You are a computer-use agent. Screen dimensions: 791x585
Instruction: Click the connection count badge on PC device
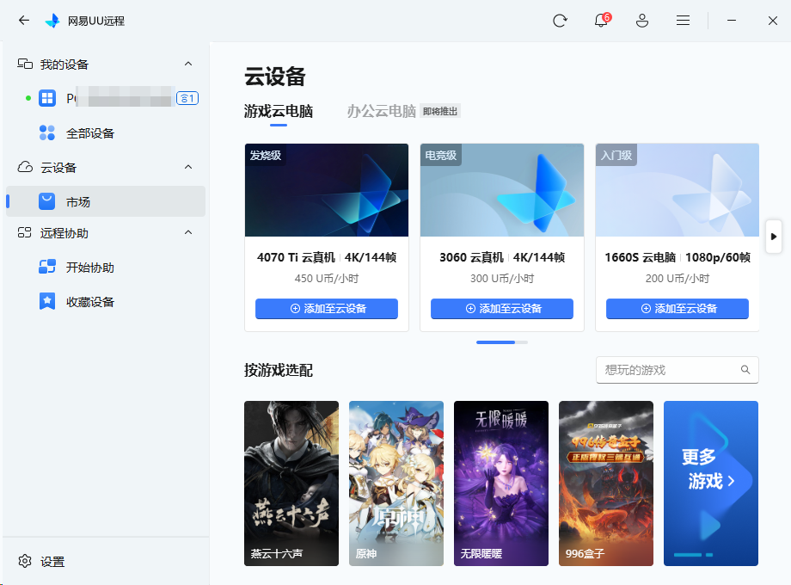pos(187,98)
